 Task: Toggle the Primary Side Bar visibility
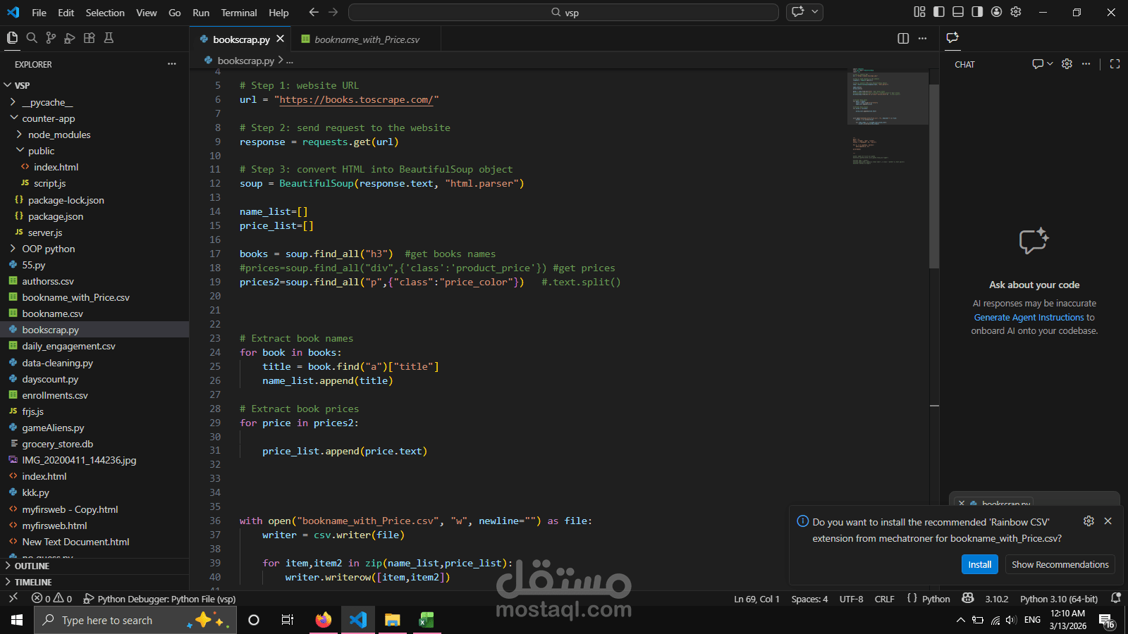939,12
